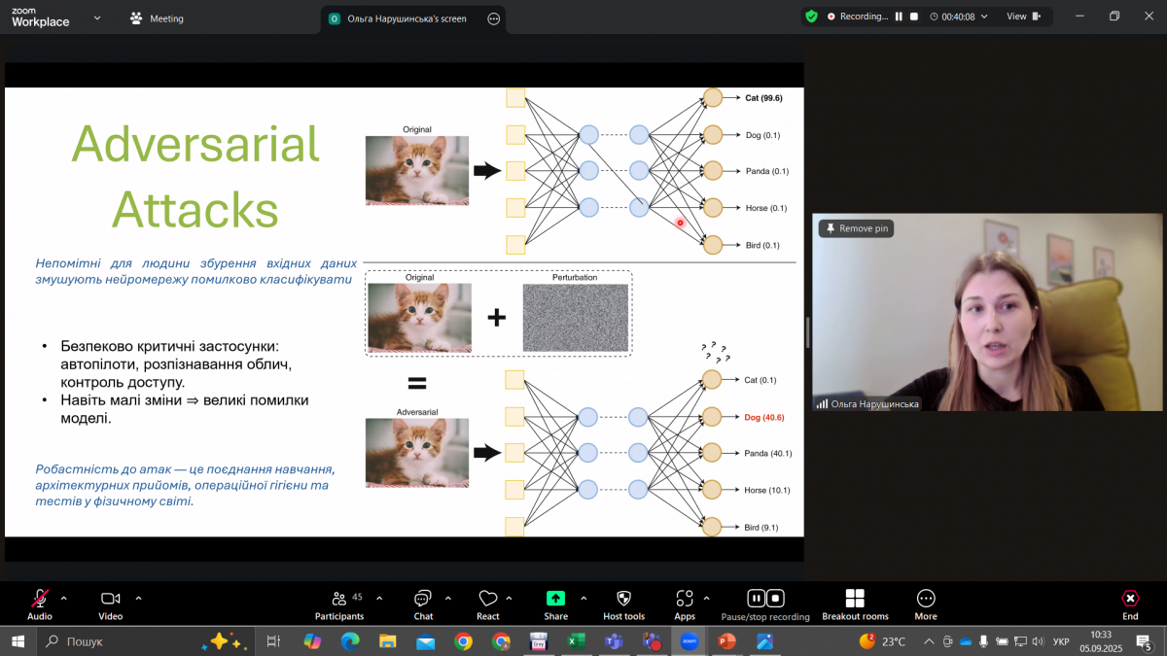The height and width of the screenshot is (656, 1167).
Task: Expand the meeting timer dropdown arrow
Action: tap(984, 17)
